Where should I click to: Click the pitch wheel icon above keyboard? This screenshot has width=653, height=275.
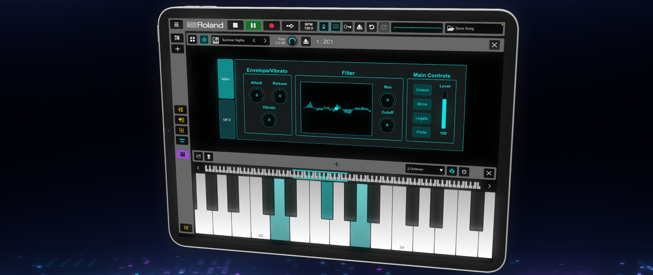tap(208, 157)
